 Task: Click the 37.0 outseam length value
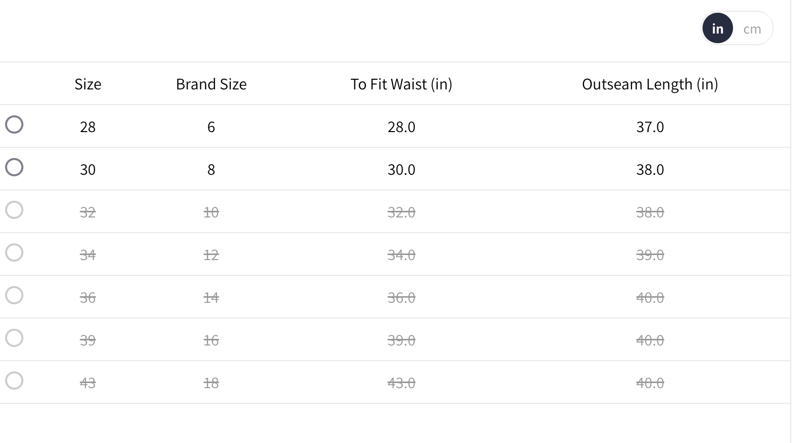[650, 126]
